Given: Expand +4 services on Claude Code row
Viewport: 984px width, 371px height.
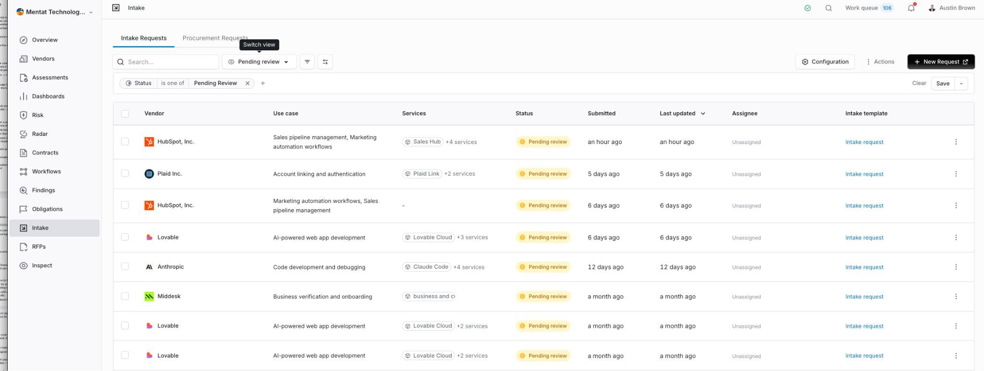Looking at the screenshot, I should click(469, 267).
